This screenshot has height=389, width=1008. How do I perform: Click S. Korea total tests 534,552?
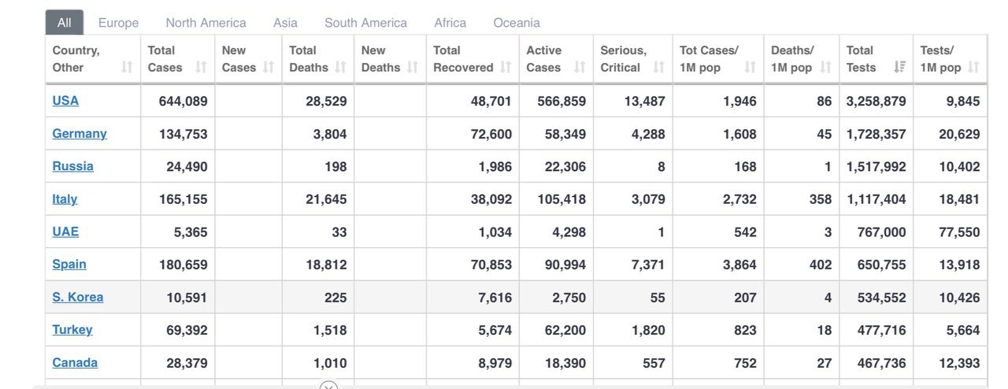(882, 297)
